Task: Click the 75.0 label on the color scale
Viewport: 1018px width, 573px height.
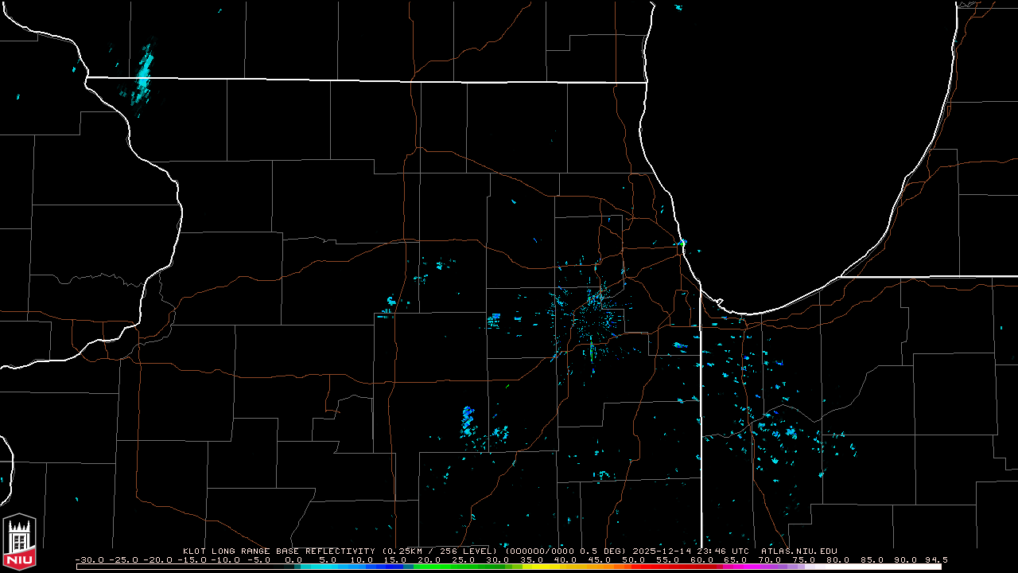Action: click(x=803, y=559)
